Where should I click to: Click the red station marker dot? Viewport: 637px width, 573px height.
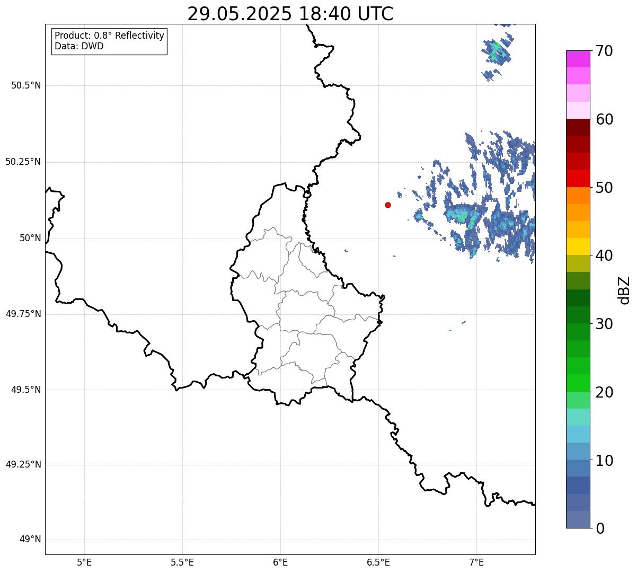pos(388,205)
